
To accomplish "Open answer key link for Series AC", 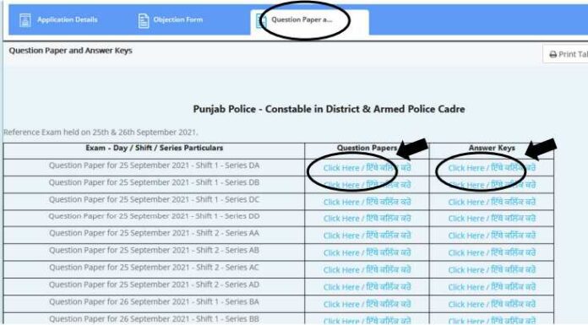I will click(x=492, y=270).
